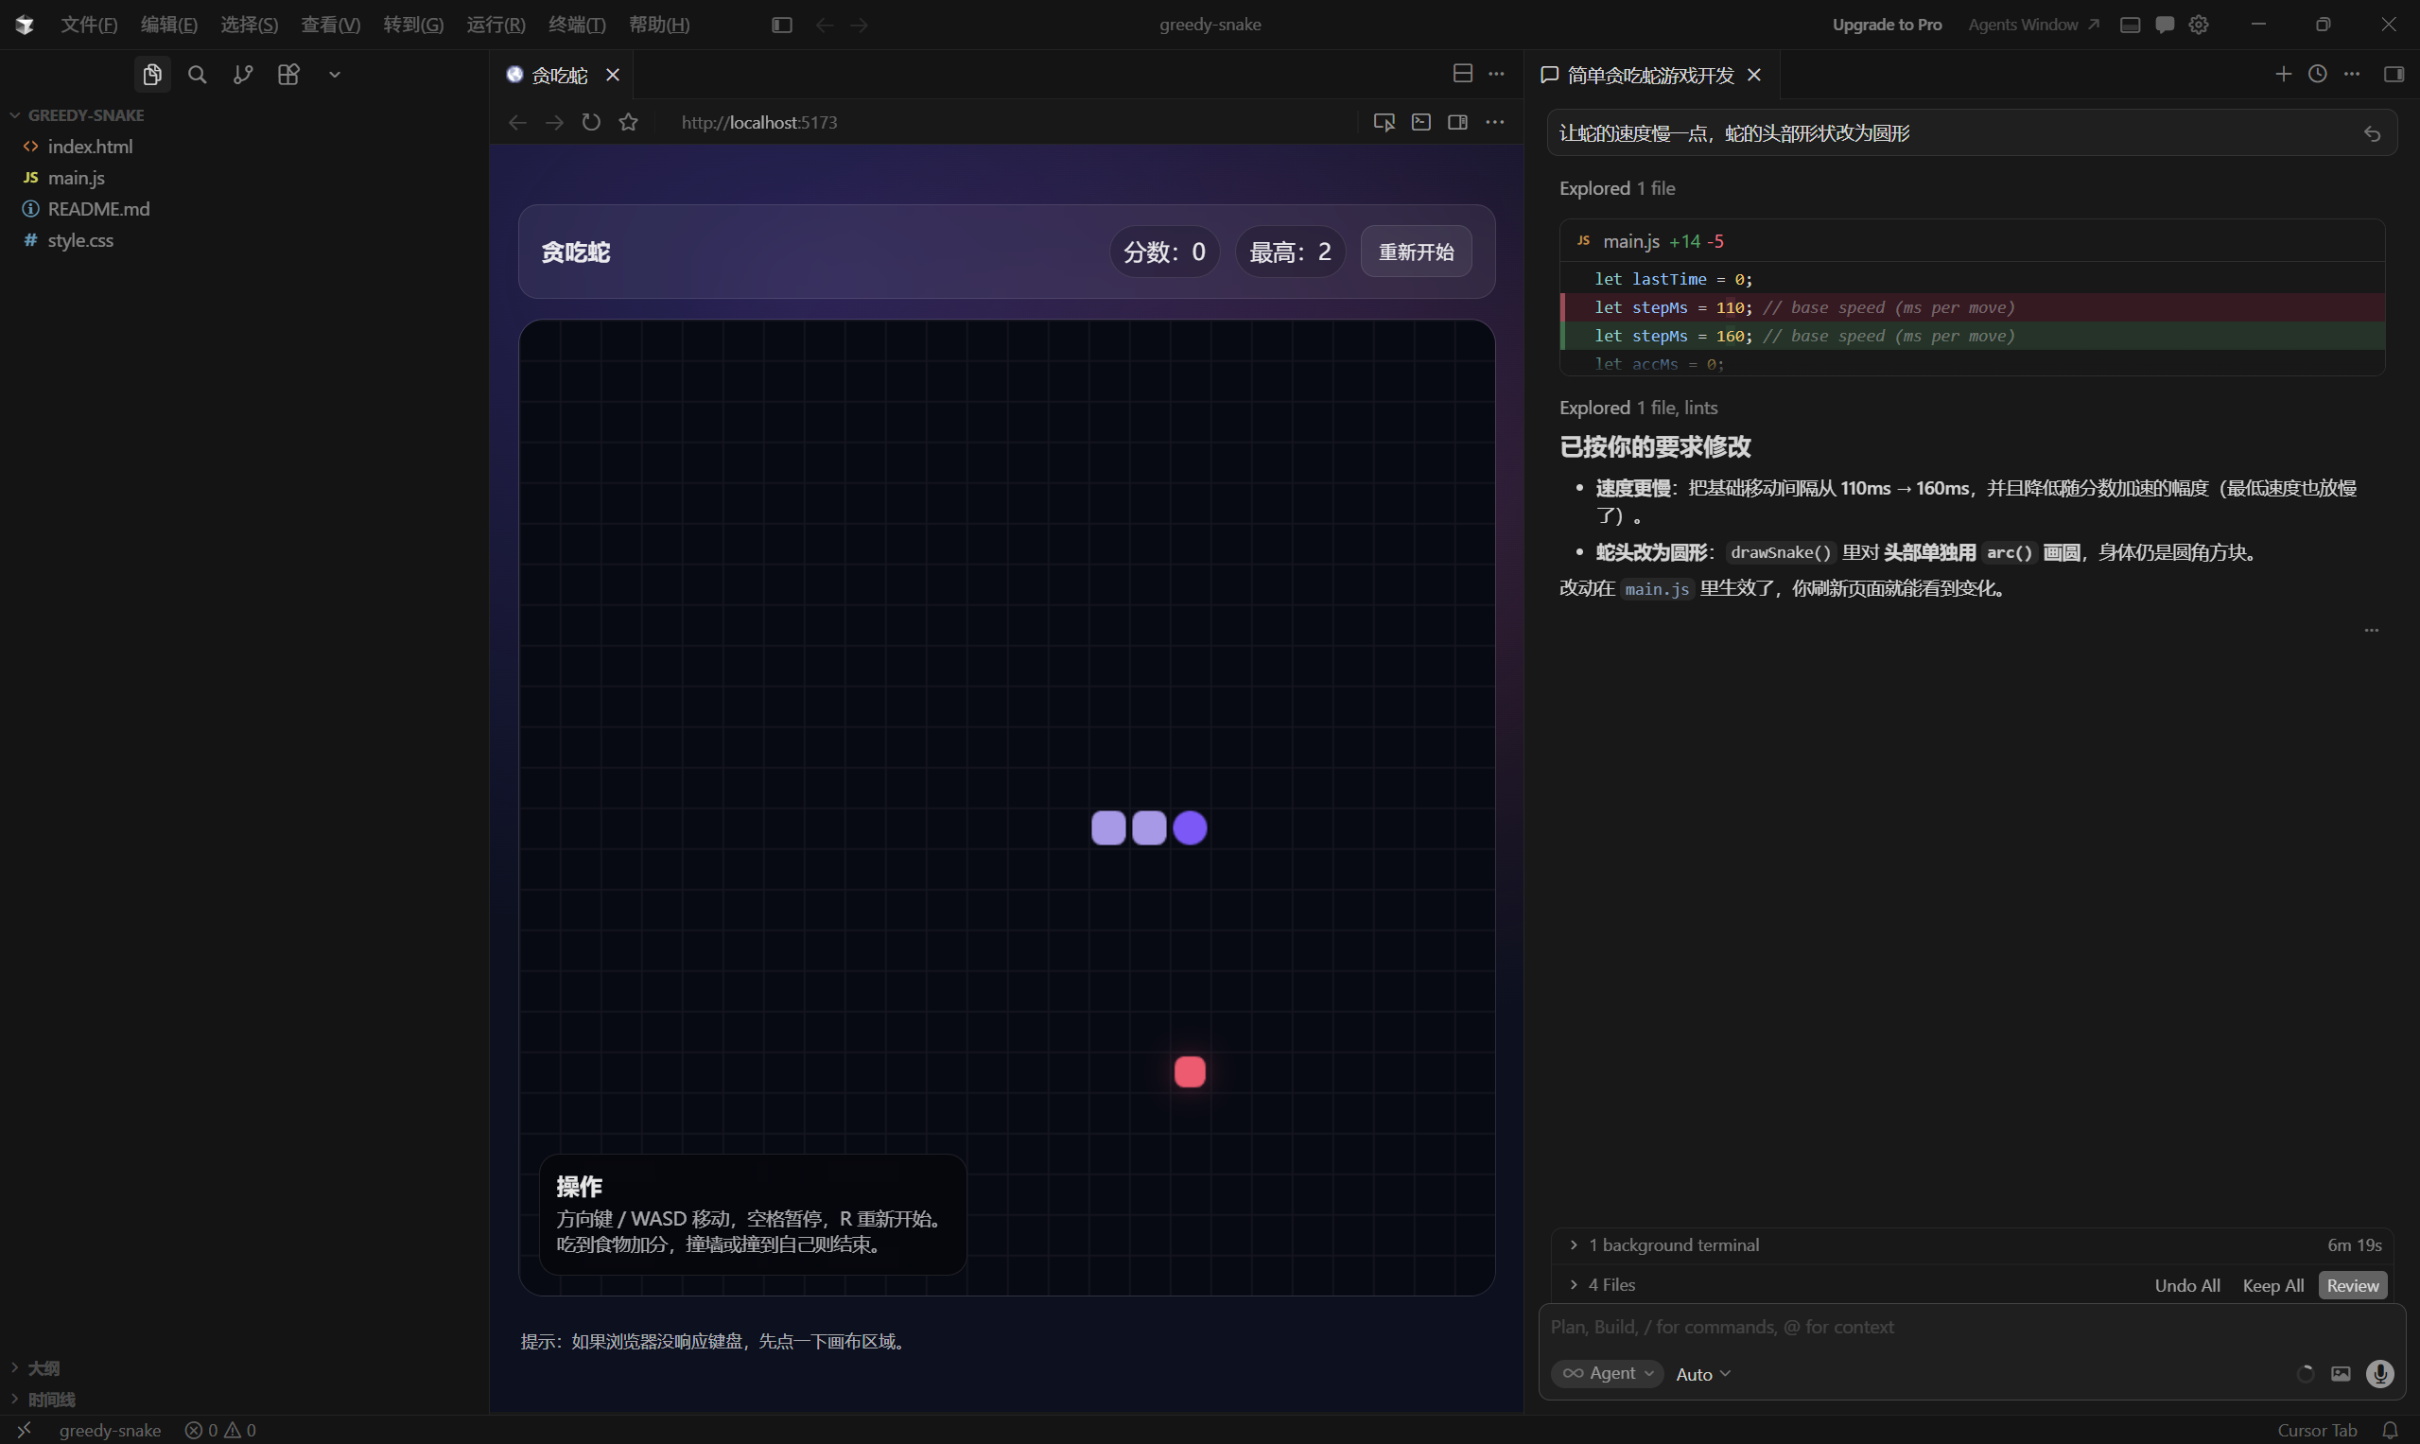Close the 贪吃蛇 browser tab
Viewport: 2420px width, 1444px height.
pyautogui.click(x=613, y=75)
